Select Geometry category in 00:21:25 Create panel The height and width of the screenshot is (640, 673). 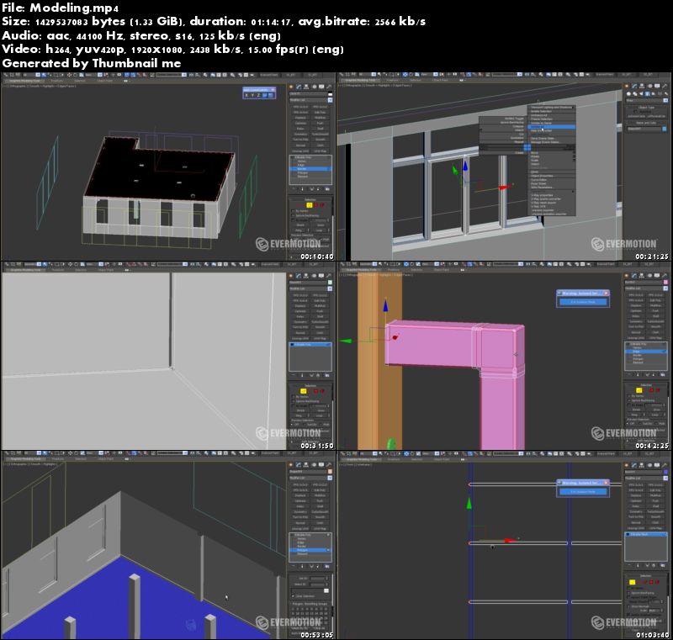(x=628, y=93)
